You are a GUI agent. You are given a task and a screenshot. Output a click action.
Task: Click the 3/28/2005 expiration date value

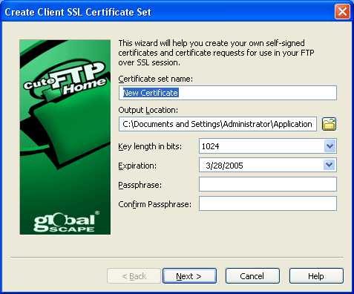click(x=224, y=166)
